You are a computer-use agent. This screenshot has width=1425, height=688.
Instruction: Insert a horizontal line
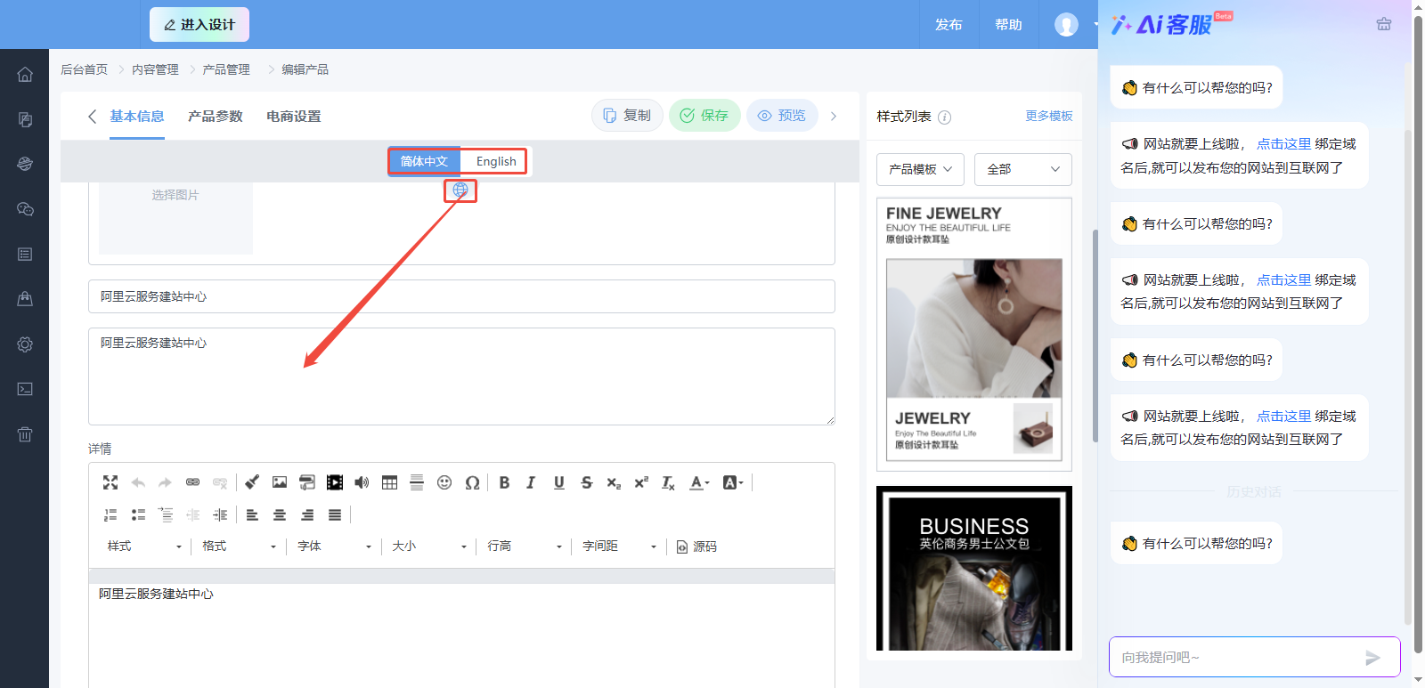417,482
